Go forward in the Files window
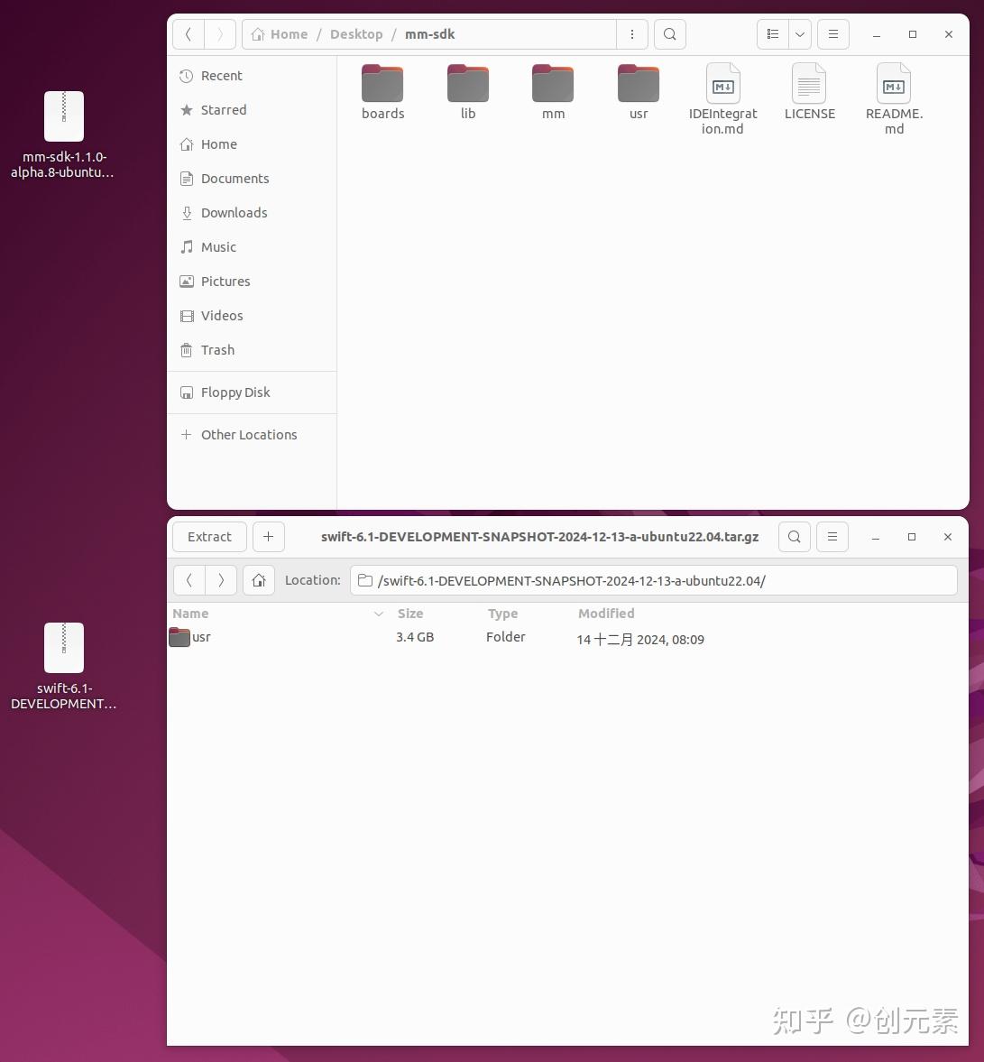This screenshot has height=1062, width=984. coord(220,34)
